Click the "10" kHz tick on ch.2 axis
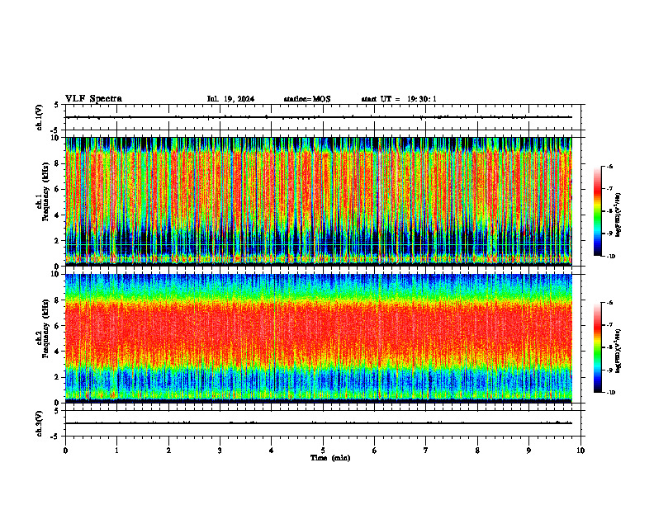The image size is (654, 505). (x=56, y=274)
